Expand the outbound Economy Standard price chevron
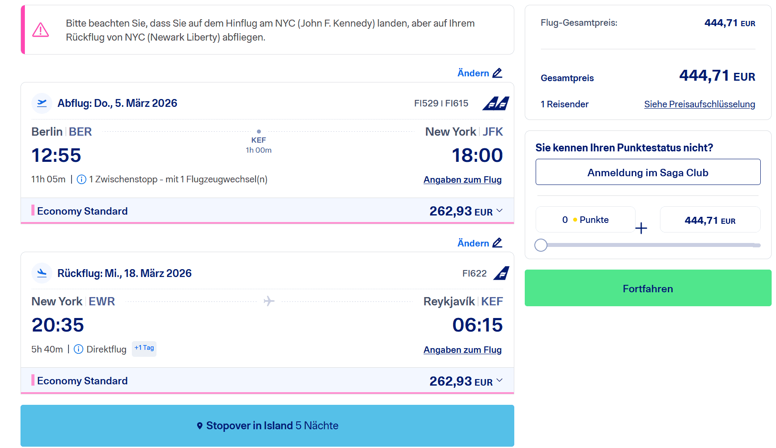 pos(500,211)
